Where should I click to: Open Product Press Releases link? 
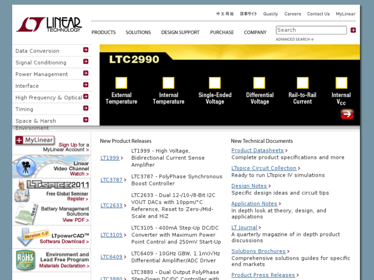263,275
